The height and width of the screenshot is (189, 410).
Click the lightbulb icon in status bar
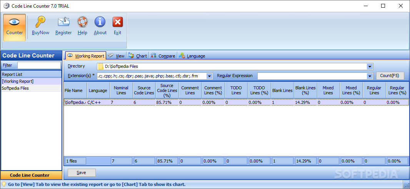(4, 184)
